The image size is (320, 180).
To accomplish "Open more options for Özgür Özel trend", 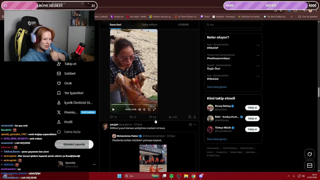I will 258,66.
